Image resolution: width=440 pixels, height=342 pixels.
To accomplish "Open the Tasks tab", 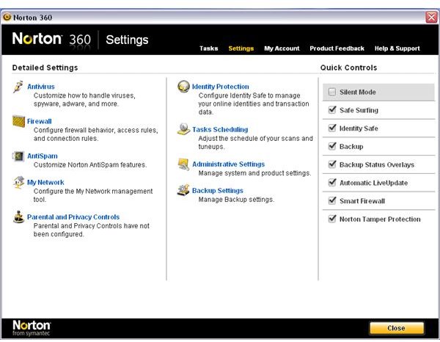I will (x=209, y=48).
